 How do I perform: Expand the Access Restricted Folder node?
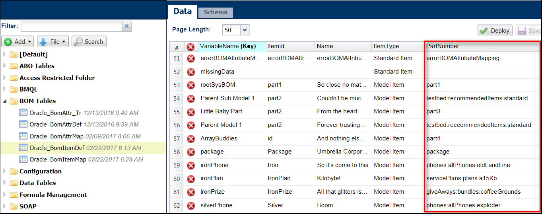(5, 78)
